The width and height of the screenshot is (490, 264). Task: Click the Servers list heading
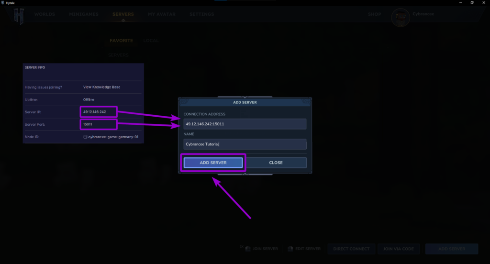click(x=118, y=55)
